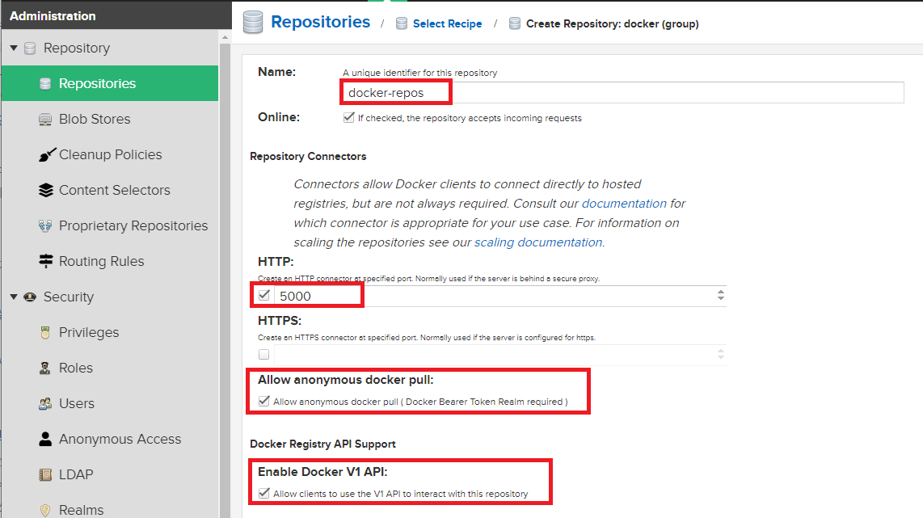Click the large Repositories header icon
The image size is (923, 518).
tap(253, 23)
